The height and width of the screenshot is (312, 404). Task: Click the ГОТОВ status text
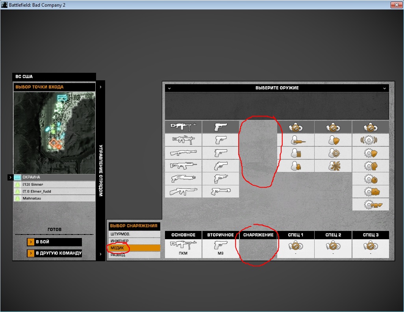pos(54,229)
